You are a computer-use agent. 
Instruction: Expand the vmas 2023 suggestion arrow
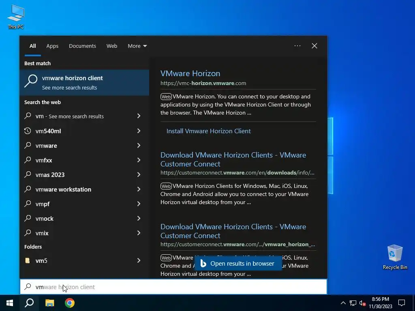[139, 175]
